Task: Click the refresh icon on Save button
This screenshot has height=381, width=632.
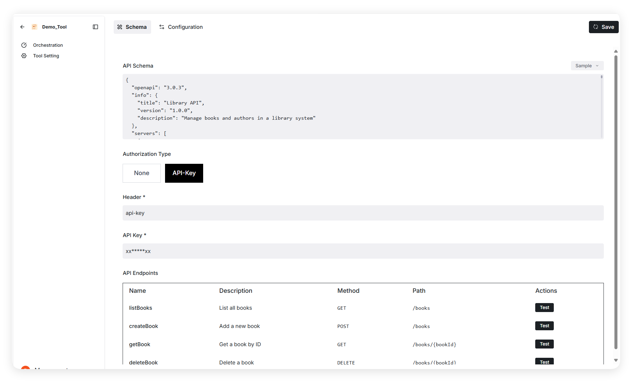Action: click(596, 27)
